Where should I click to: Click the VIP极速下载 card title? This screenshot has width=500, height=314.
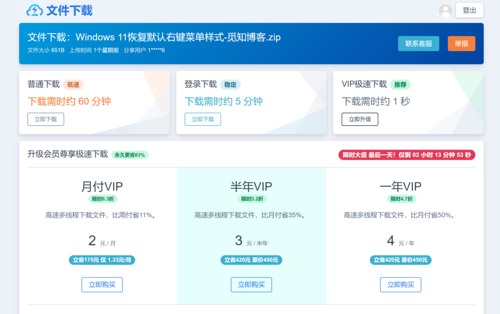tap(364, 84)
